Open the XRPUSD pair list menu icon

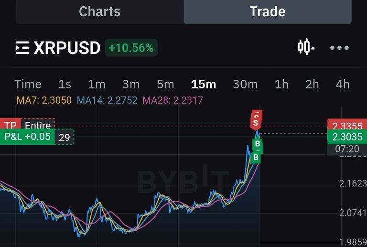tap(22, 48)
